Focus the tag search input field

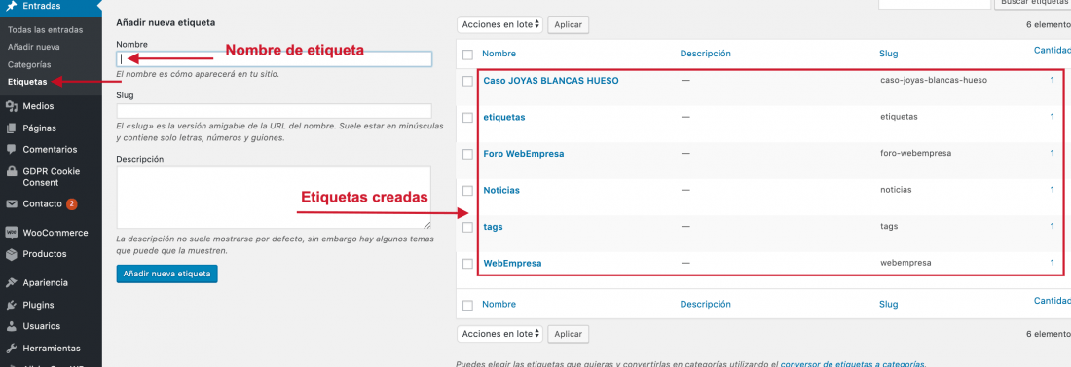pos(934,4)
